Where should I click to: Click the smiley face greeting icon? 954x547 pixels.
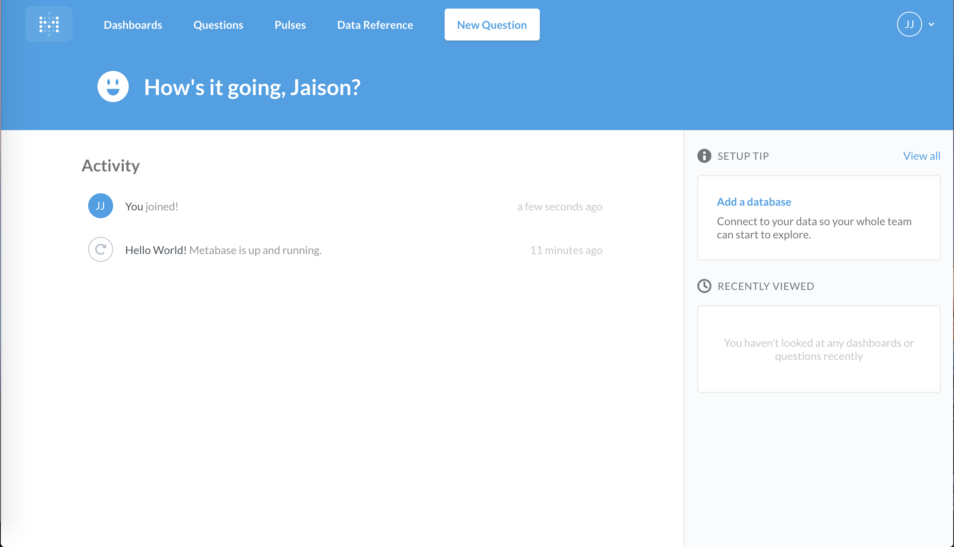pos(113,86)
